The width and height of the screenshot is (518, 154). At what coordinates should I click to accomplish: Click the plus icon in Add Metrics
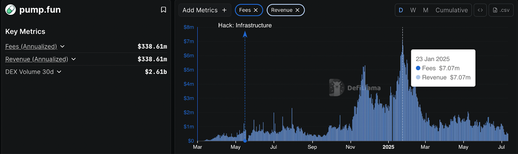pos(224,10)
